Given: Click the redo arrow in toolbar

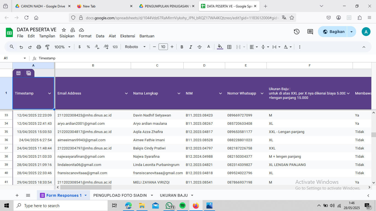Looking at the screenshot, I should 30,47.
